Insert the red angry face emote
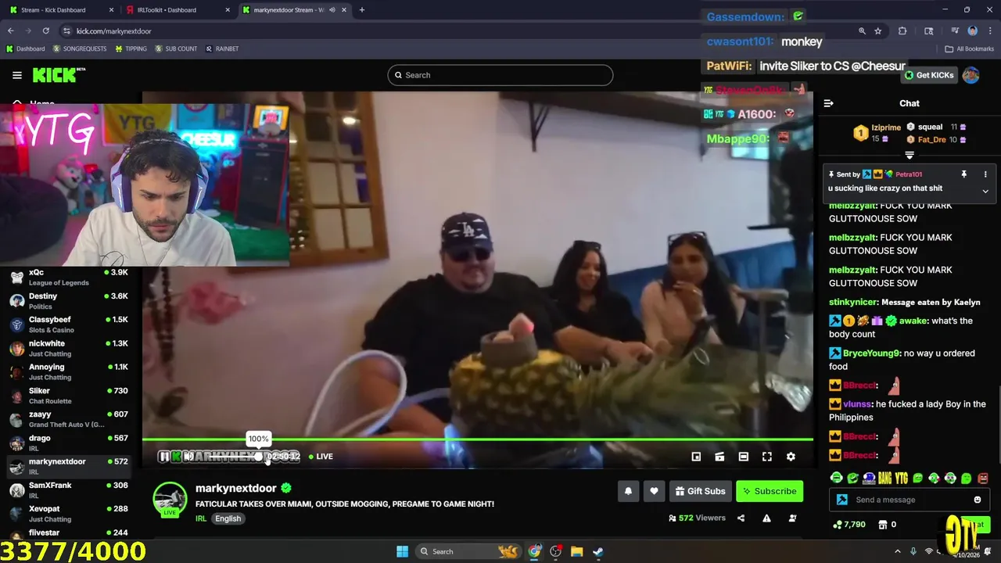The image size is (1001, 563). [x=983, y=478]
